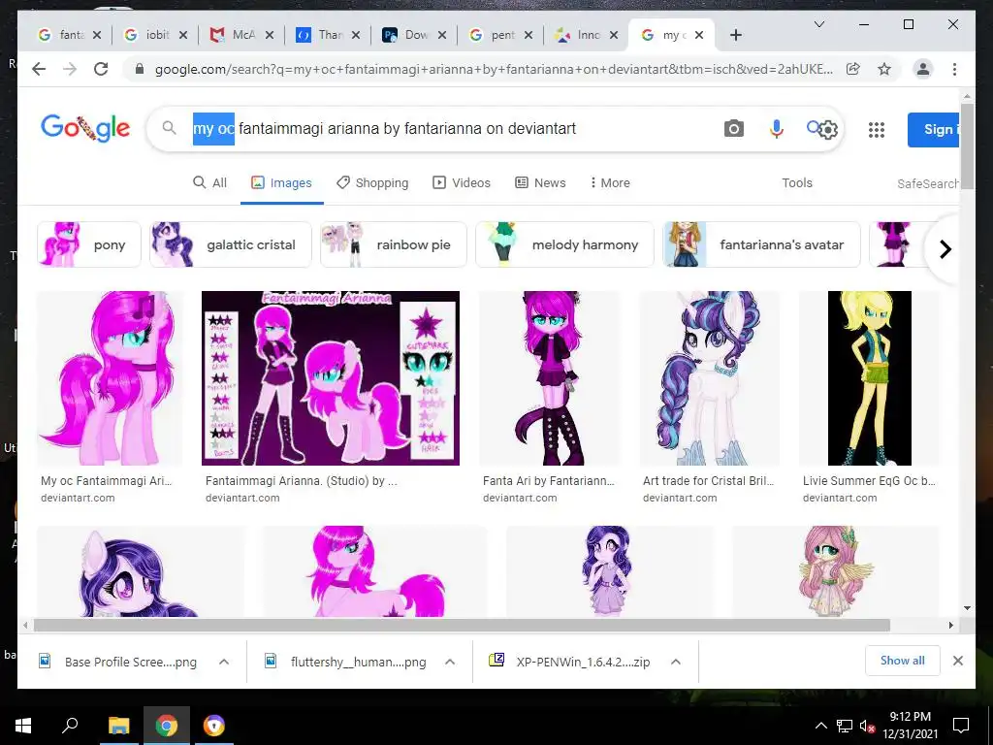The height and width of the screenshot is (745, 993).
Task: Open the My oc Fantaimmagi Ari pony thumbnail
Action: (110, 378)
